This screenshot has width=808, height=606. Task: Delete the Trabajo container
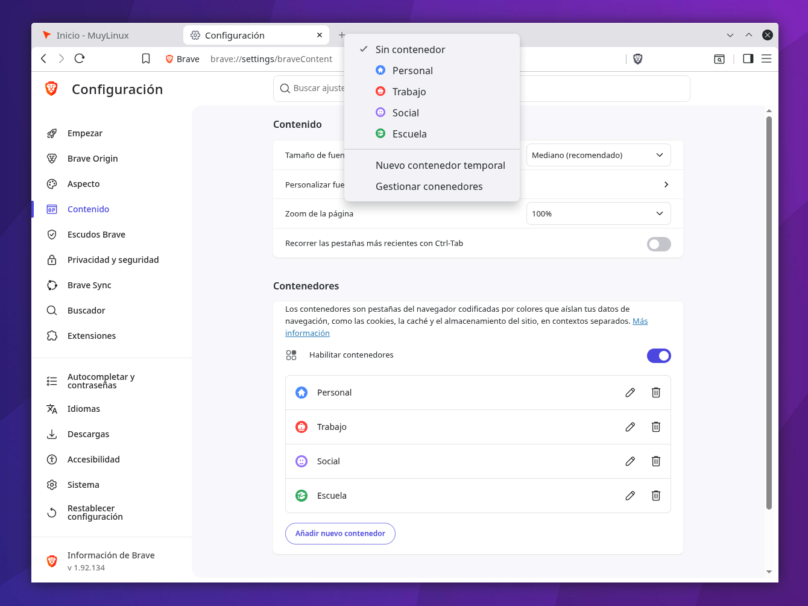[656, 427]
